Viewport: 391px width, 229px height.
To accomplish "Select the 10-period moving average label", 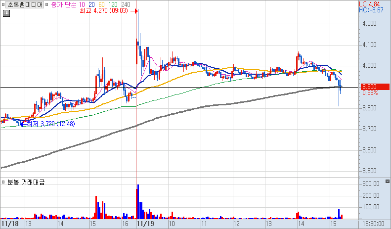I will pyautogui.click(x=82, y=4).
